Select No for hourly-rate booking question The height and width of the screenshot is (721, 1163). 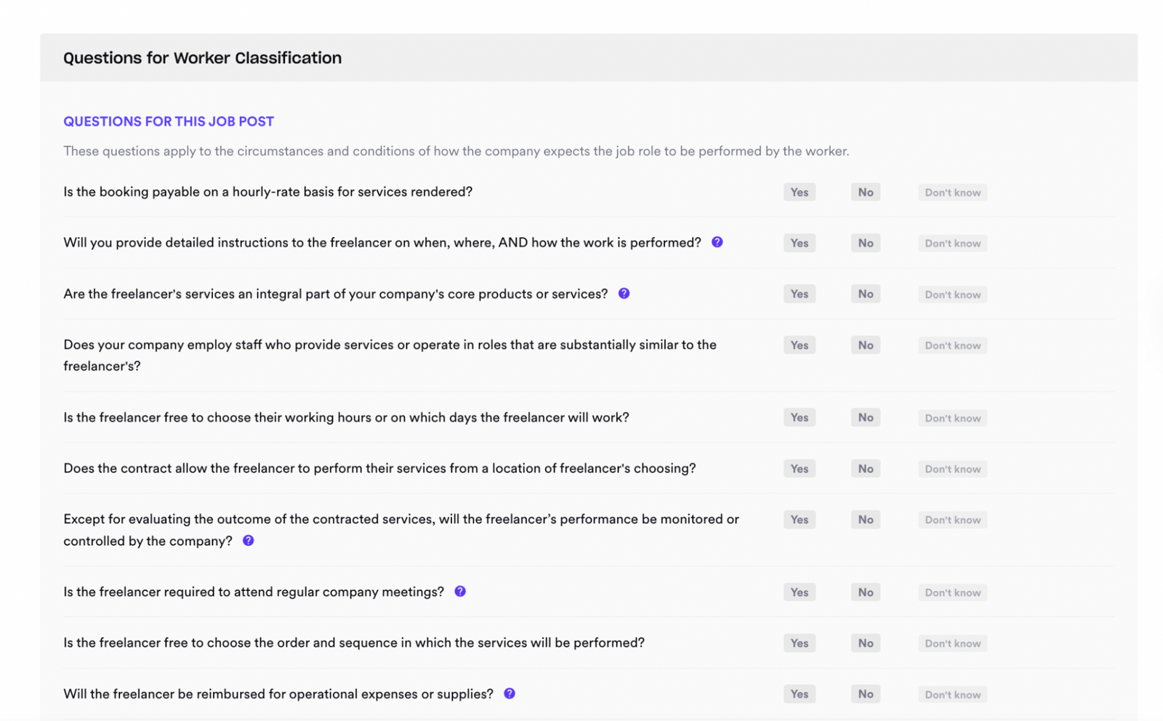pos(865,192)
